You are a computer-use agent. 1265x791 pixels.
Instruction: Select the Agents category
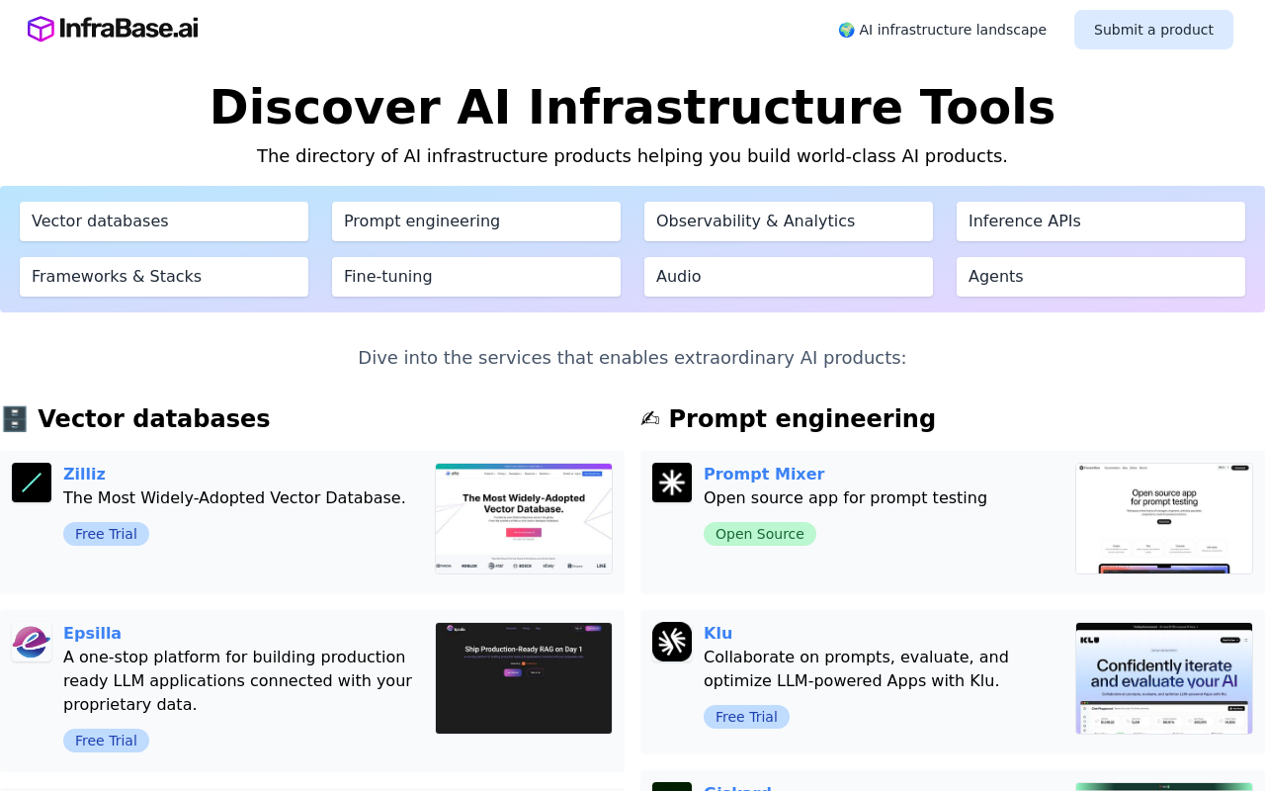pyautogui.click(x=1101, y=277)
